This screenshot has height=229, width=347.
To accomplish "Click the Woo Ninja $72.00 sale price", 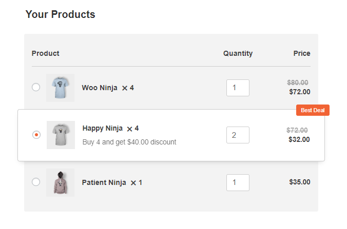I will 300,92.
